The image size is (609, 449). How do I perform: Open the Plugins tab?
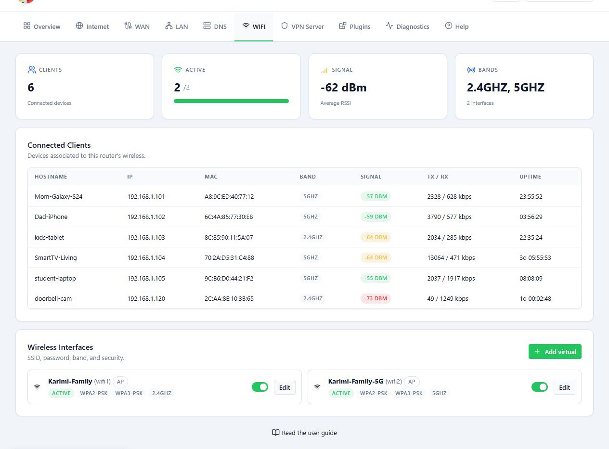[355, 26]
